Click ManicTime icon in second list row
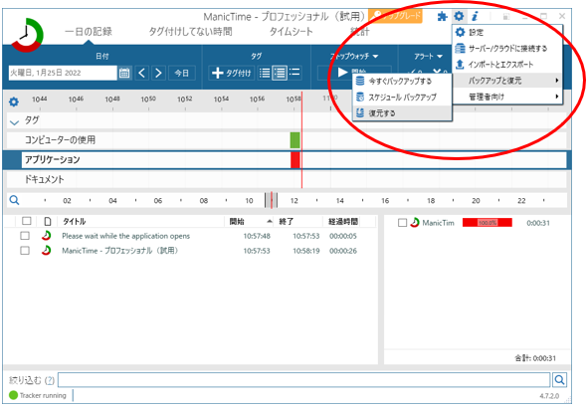Viewport: 587px width, 407px height. [47, 250]
